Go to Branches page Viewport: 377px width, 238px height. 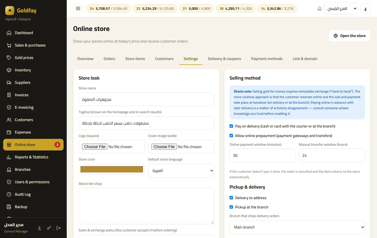[33, 169]
